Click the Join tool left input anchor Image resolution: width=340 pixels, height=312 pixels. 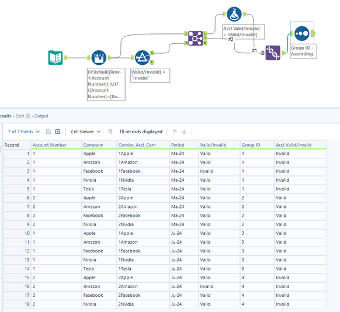point(186,34)
